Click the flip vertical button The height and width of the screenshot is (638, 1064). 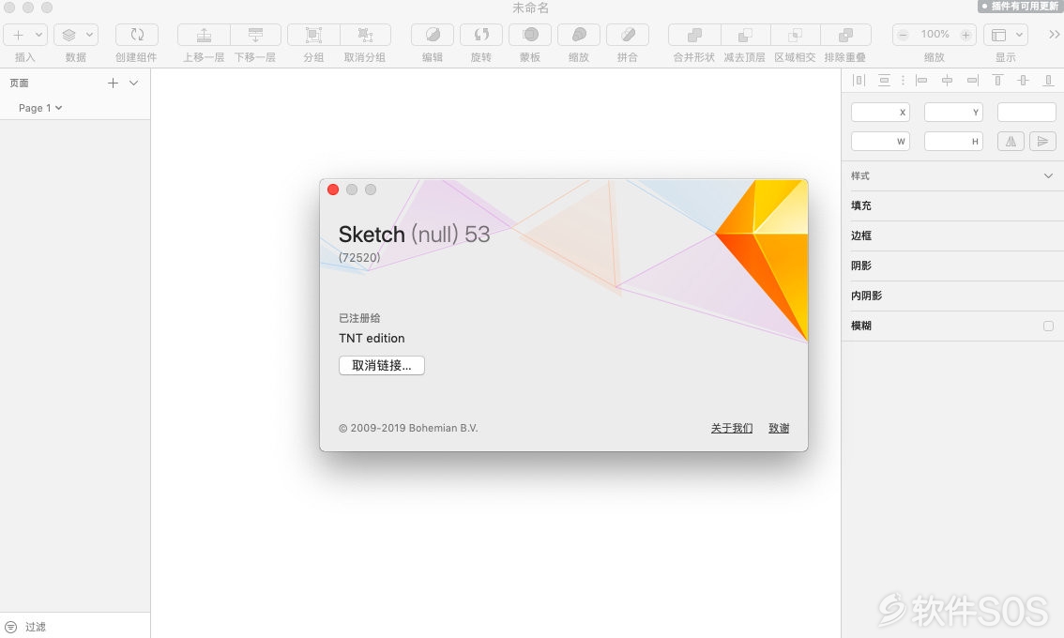coord(1043,141)
